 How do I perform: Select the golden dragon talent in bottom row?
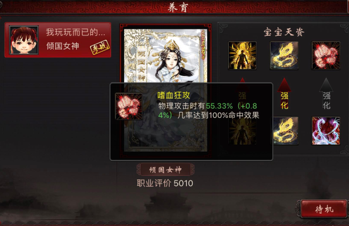(286, 131)
